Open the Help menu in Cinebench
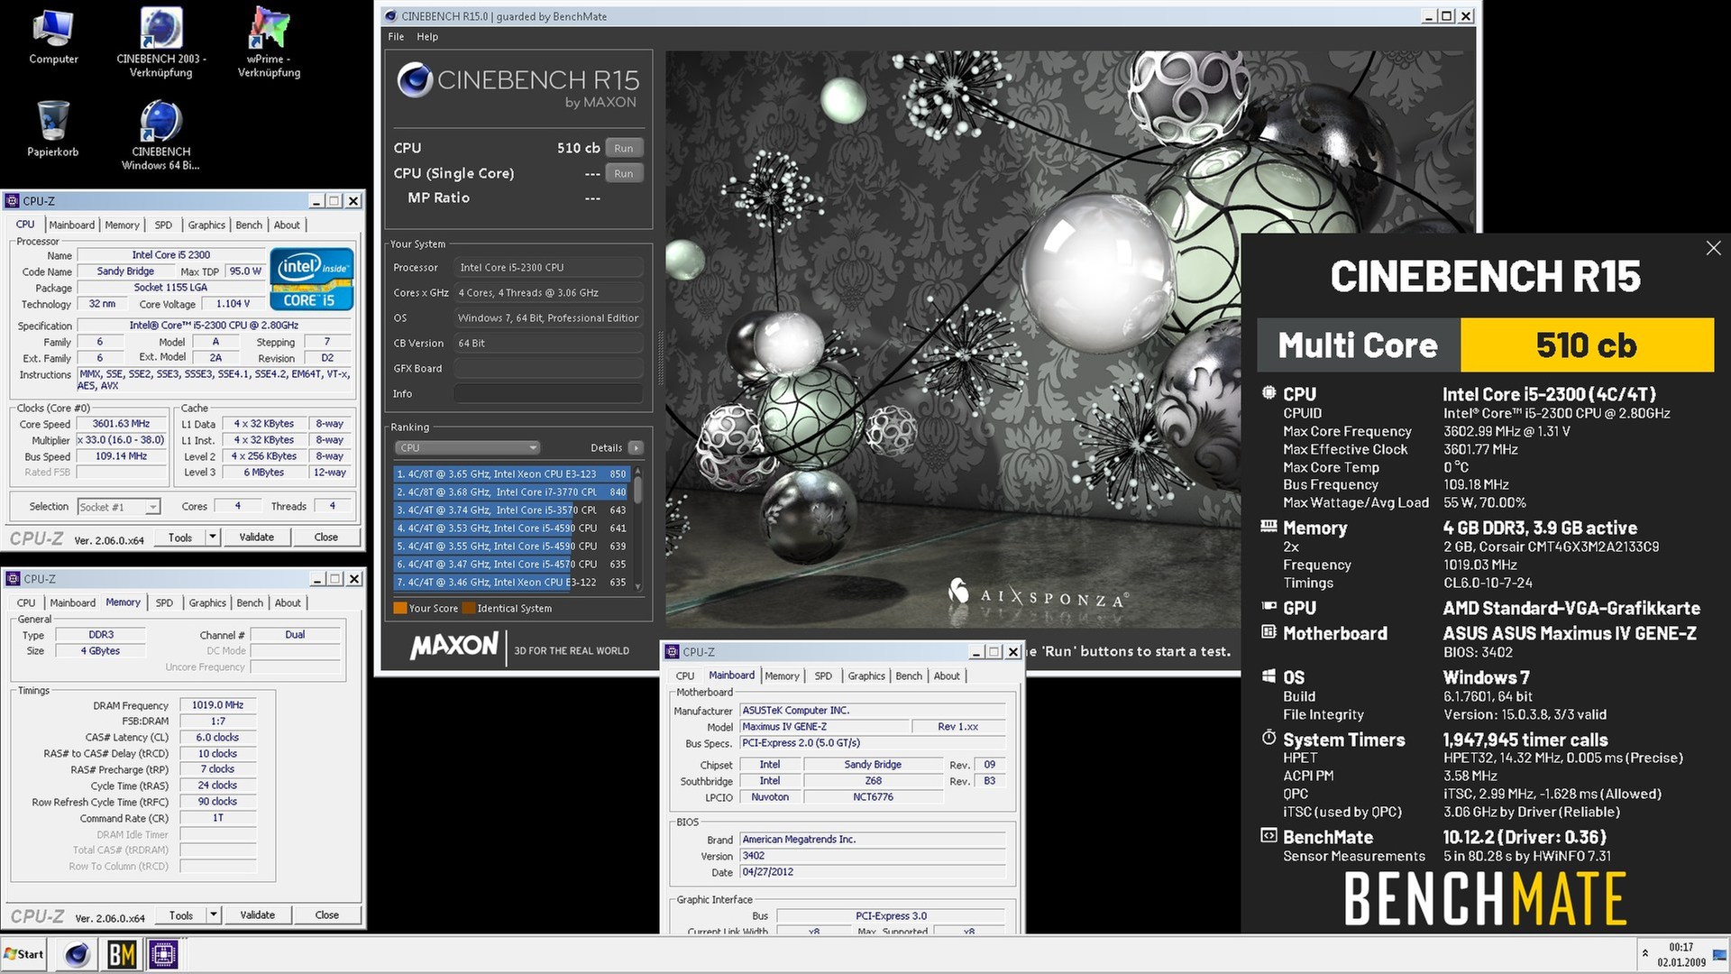Viewport: 1731px width, 974px height. coord(427,37)
